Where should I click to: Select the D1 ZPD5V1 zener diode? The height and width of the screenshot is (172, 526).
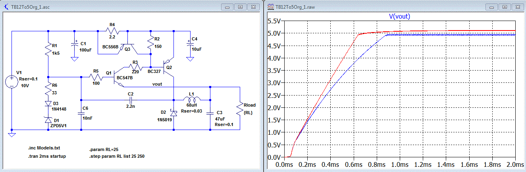[48, 120]
